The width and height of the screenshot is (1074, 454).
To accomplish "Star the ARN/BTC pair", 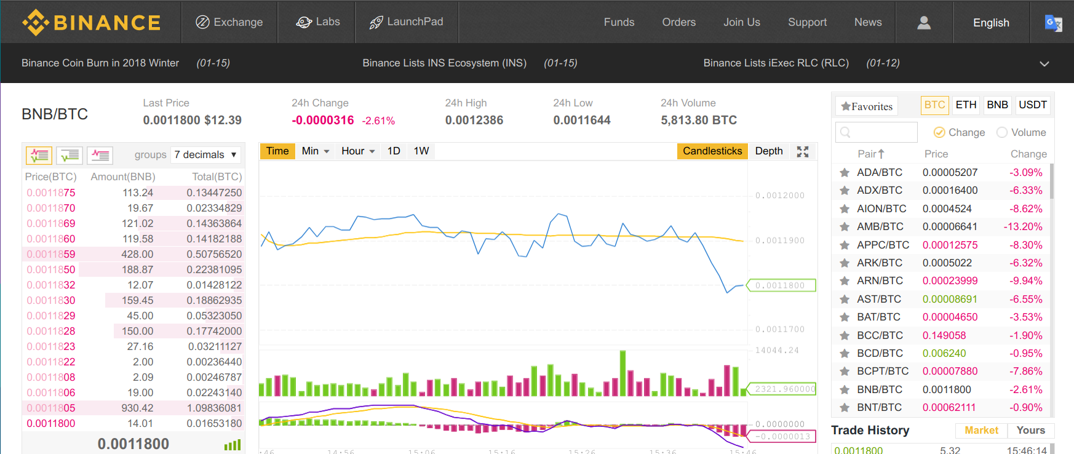I will pos(845,281).
